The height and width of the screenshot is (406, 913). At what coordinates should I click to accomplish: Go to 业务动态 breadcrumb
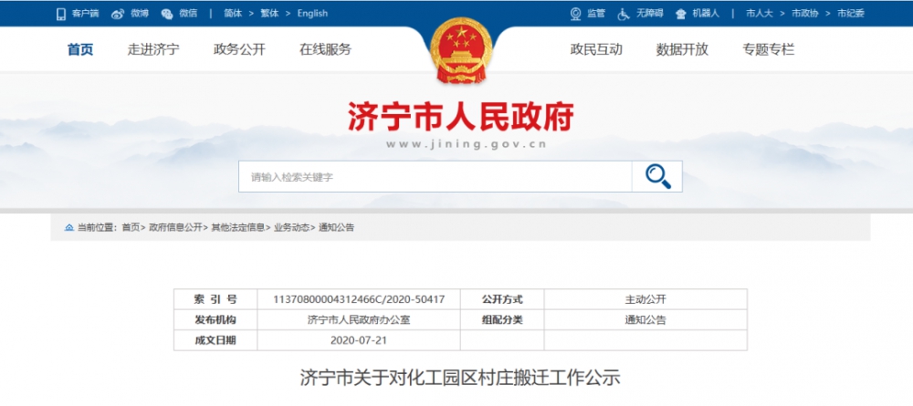pos(292,227)
